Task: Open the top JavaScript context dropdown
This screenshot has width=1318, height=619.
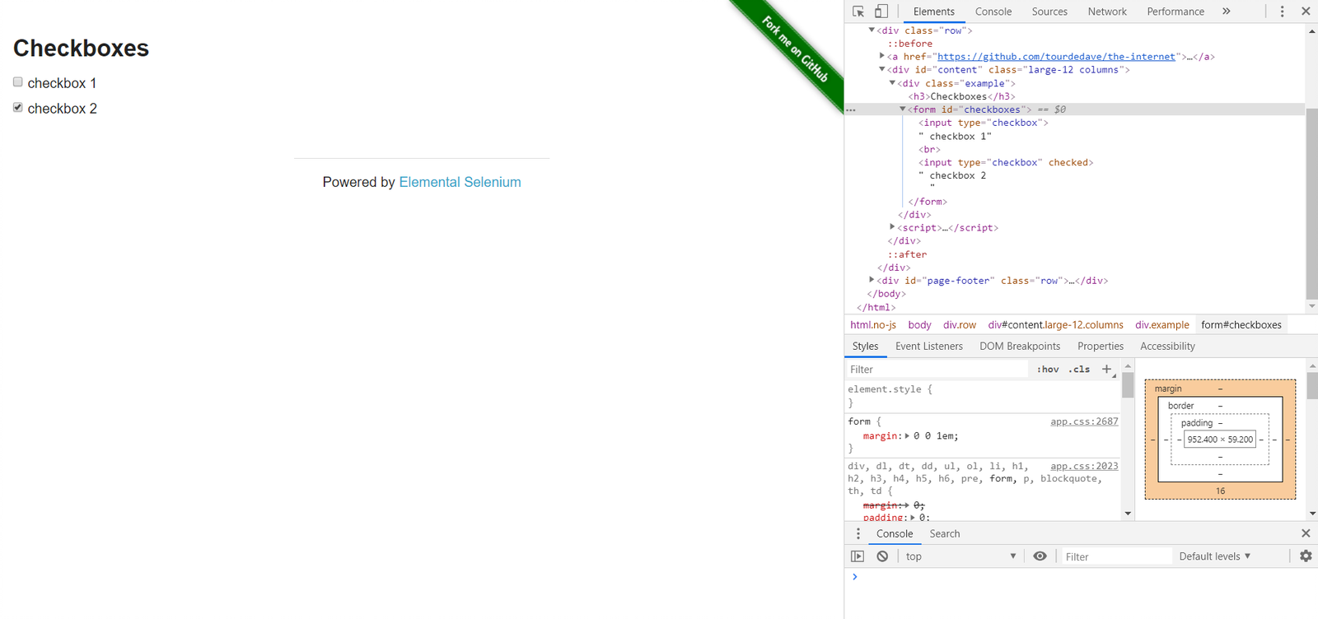Action: click(x=960, y=556)
